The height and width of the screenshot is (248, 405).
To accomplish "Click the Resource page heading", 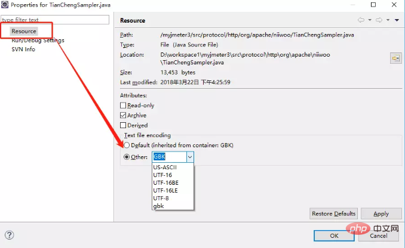I will tap(133, 21).
